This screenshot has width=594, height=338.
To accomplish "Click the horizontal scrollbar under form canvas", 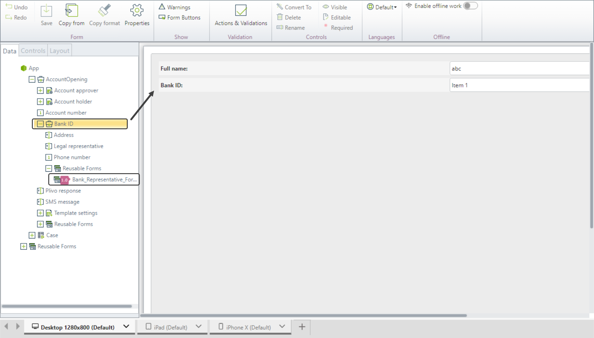I will pyautogui.click(x=303, y=315).
